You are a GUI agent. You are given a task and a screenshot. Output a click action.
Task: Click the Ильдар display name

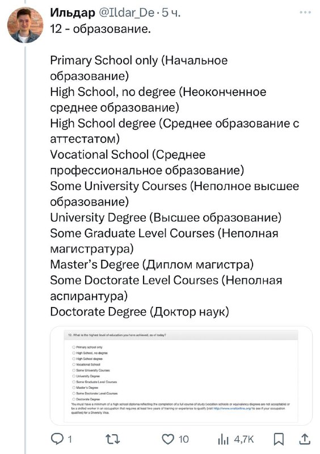coord(73,12)
